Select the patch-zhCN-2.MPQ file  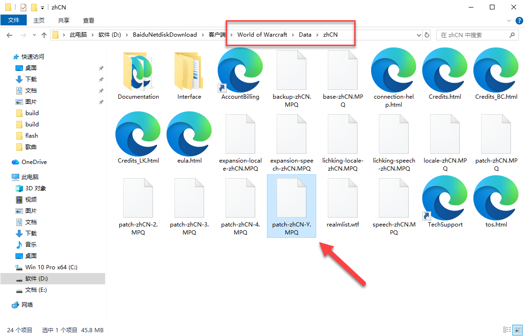138,207
